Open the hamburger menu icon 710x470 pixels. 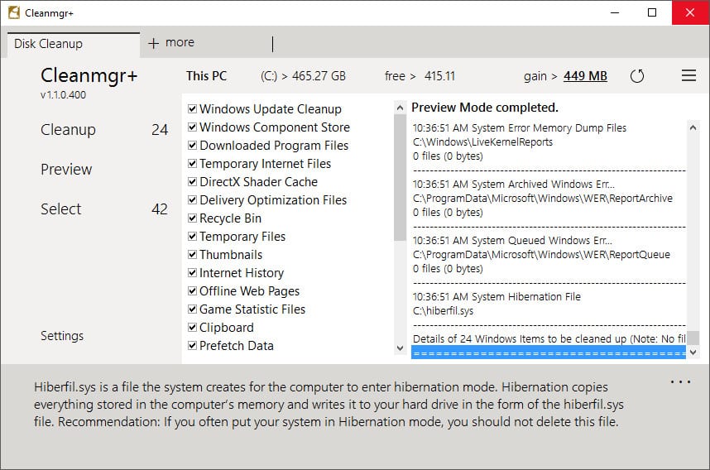[688, 76]
